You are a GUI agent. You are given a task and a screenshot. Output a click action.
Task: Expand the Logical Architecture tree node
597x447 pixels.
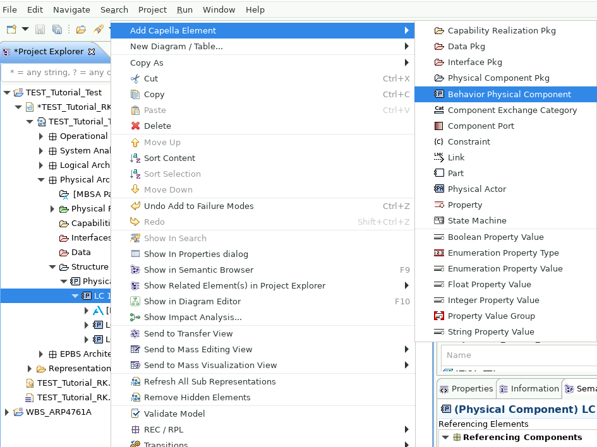click(41, 165)
